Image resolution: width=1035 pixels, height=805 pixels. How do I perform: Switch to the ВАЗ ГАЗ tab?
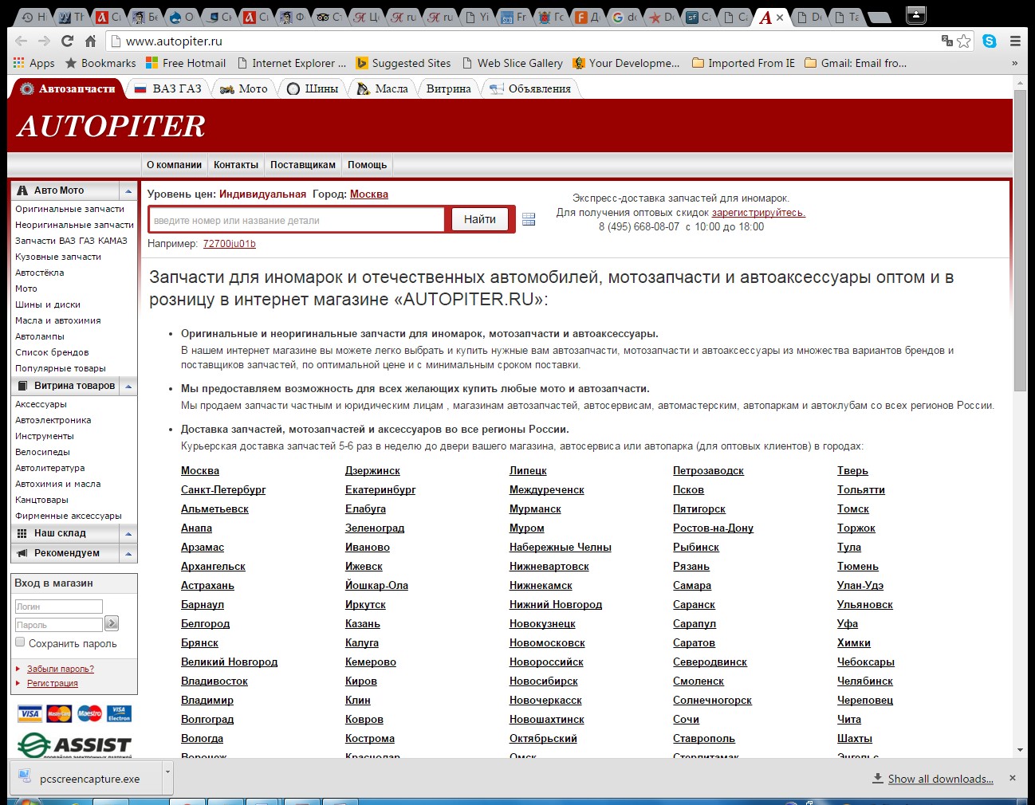tap(167, 88)
